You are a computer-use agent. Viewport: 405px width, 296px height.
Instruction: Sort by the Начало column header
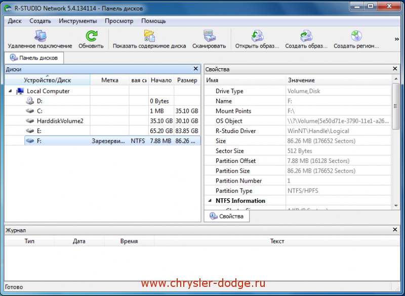[x=161, y=80]
